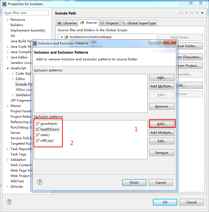
Task: Click the help icon in Properties window
Action: click(9, 202)
